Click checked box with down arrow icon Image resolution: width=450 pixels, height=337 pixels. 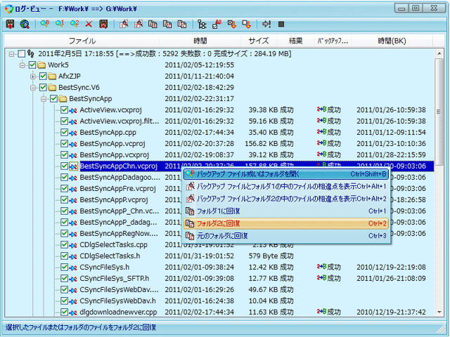coord(232,24)
